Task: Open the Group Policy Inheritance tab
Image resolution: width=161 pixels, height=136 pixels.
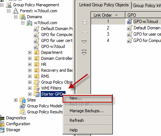Action: point(147,6)
